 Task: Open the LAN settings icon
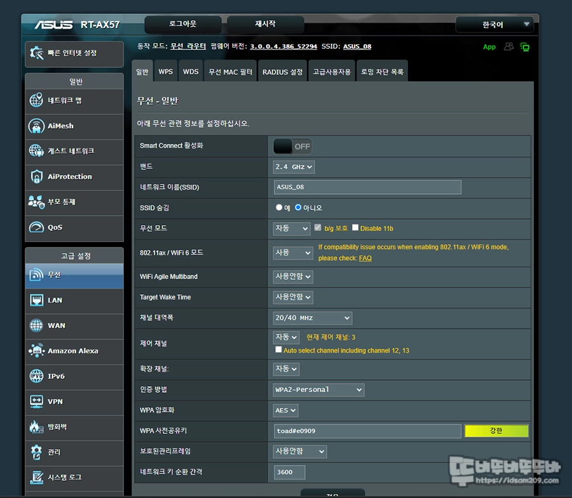[36, 300]
